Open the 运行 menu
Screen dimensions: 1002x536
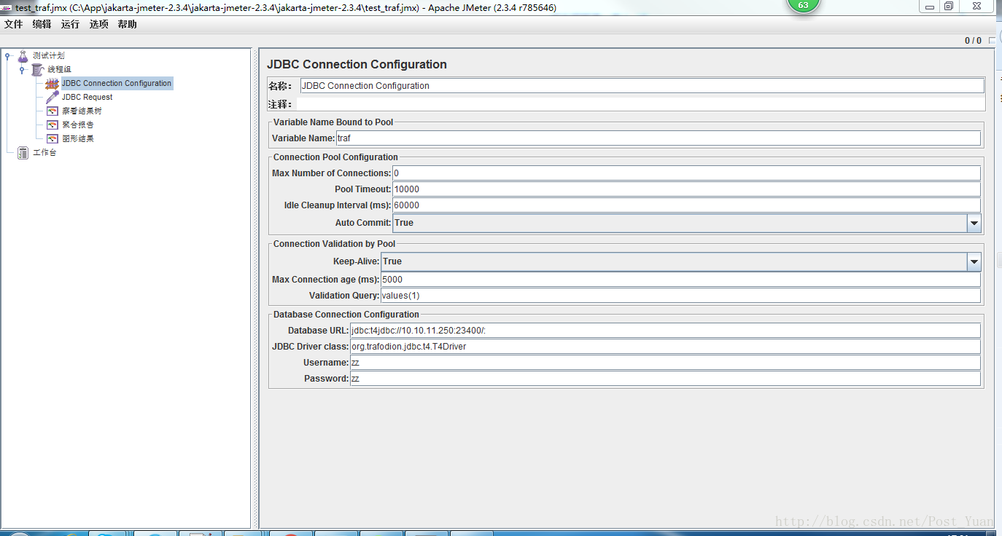point(71,24)
